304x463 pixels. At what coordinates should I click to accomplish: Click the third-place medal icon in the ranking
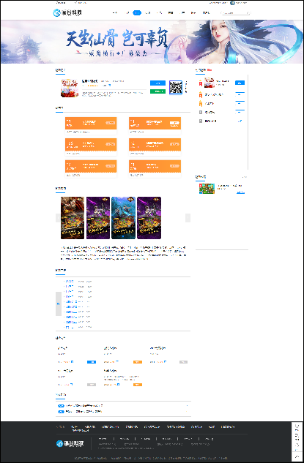coord(201,104)
